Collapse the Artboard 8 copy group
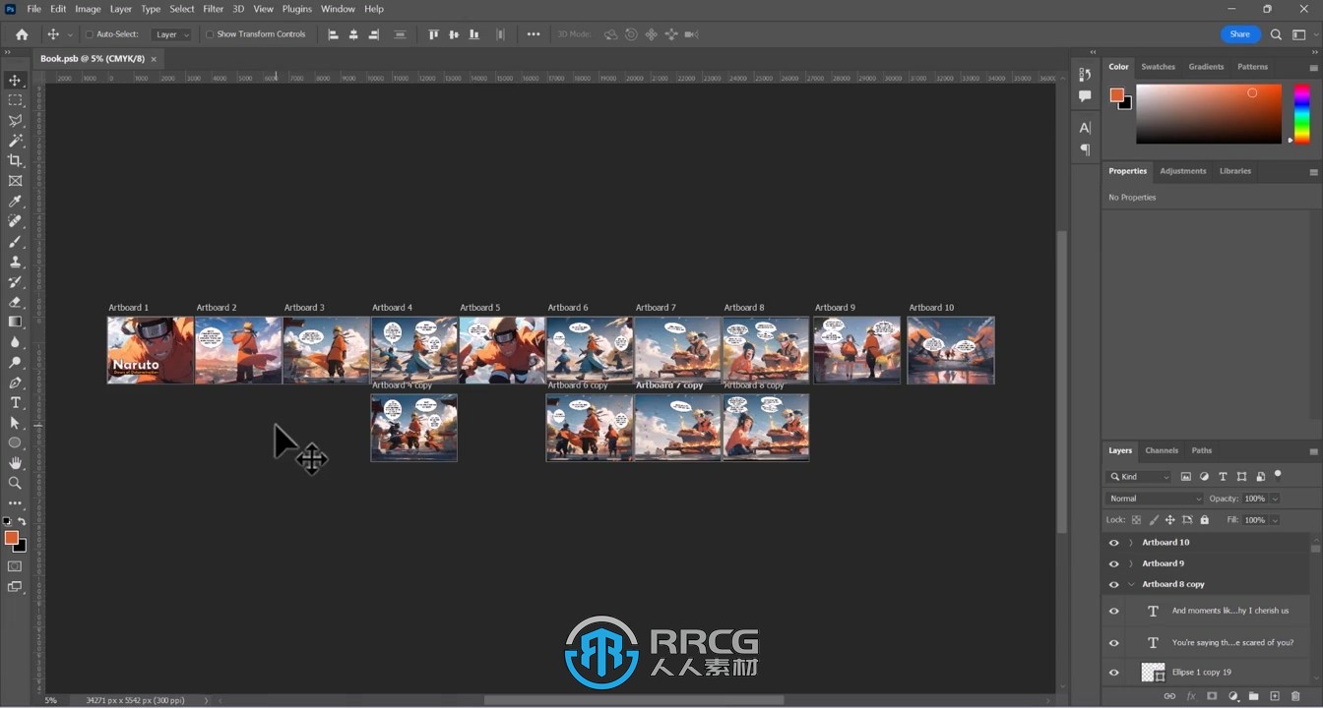Screen dimensions: 1323x708 (1131, 584)
